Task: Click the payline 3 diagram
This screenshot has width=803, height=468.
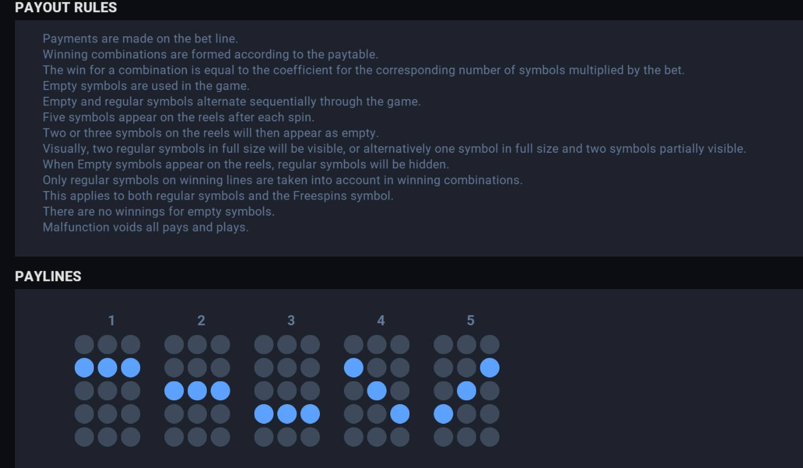Action: click(287, 391)
